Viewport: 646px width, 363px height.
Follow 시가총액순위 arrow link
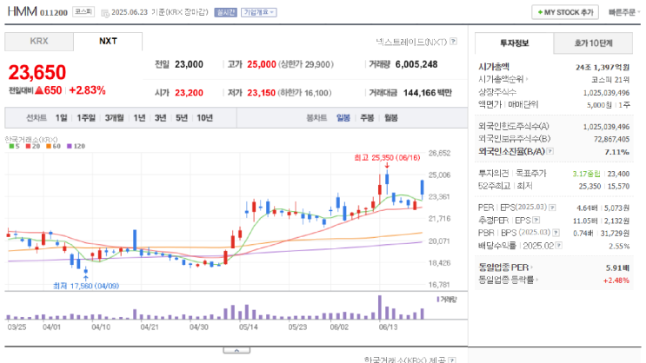[x=527, y=79]
